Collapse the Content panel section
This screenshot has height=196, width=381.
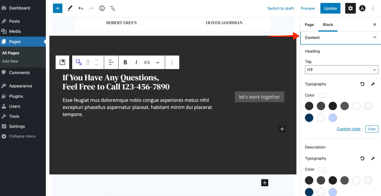374,37
